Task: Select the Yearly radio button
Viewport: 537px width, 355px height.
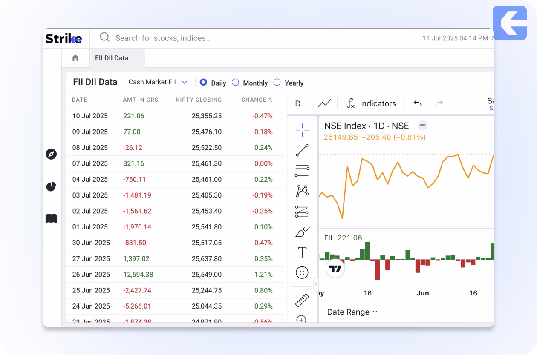Action: click(277, 82)
